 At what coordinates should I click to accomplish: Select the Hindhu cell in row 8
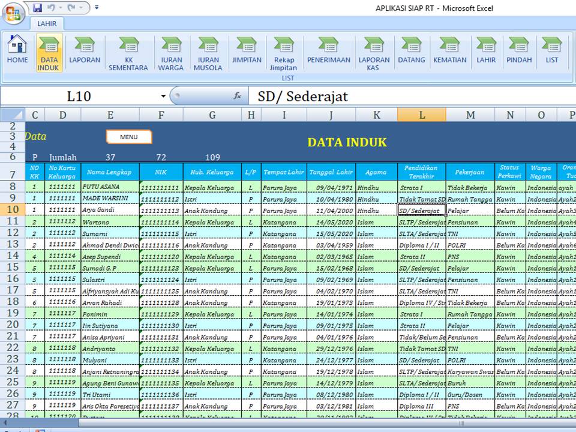(376, 187)
